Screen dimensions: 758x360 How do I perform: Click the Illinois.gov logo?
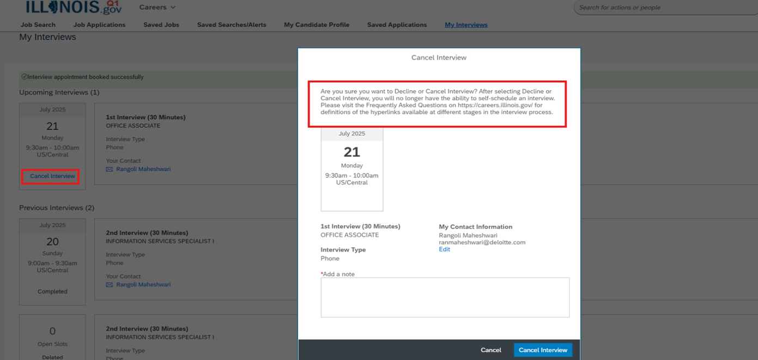74,7
